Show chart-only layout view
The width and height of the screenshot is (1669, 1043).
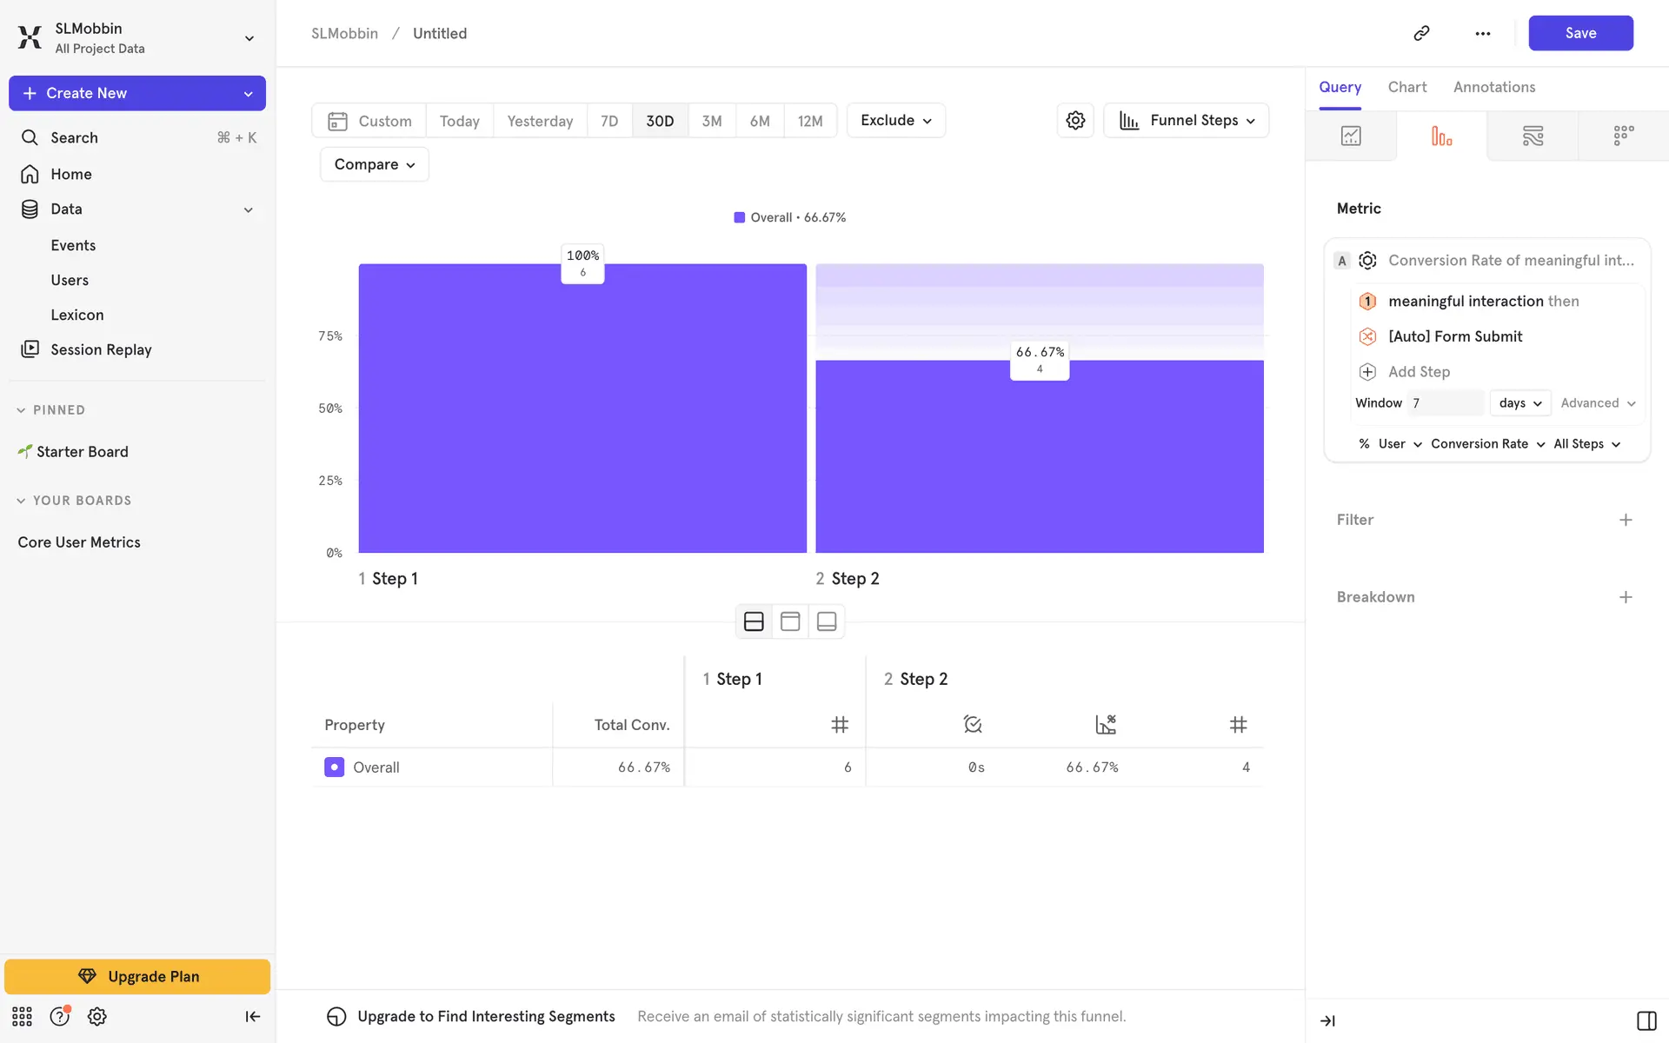click(x=827, y=621)
